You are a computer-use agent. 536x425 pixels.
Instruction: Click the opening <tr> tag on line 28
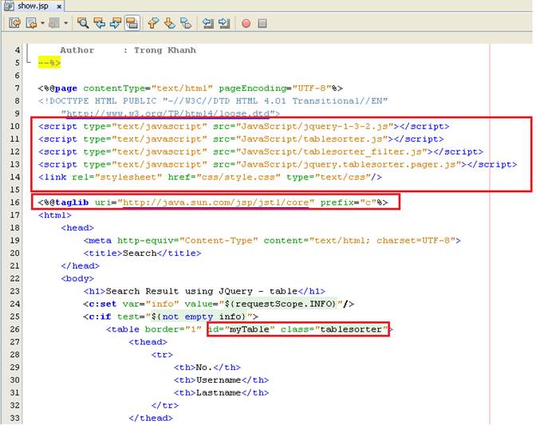[x=162, y=354]
